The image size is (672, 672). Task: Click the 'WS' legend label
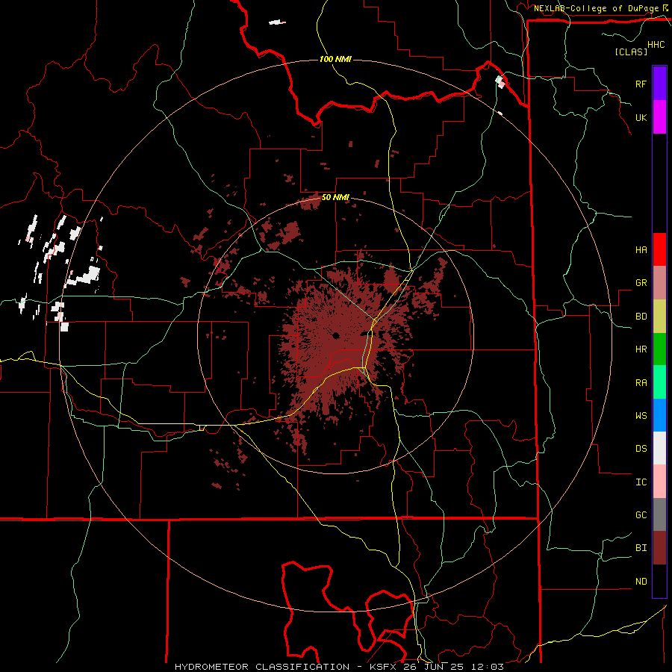641,416
